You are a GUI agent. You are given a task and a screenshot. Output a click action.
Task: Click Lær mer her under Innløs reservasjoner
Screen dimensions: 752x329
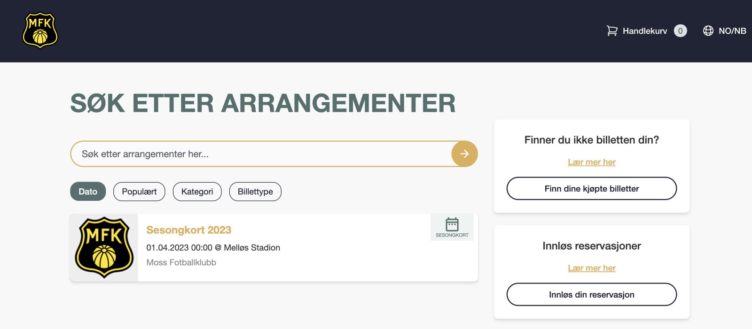(x=591, y=268)
